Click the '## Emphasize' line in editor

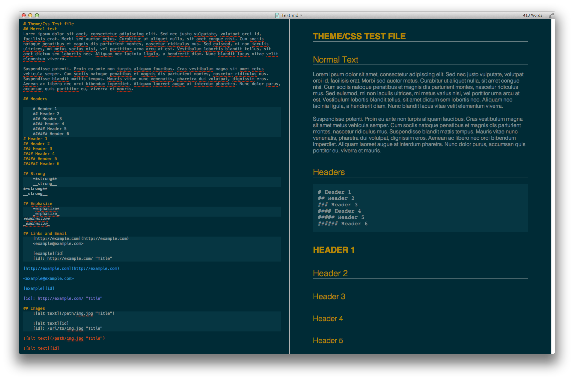38,204
